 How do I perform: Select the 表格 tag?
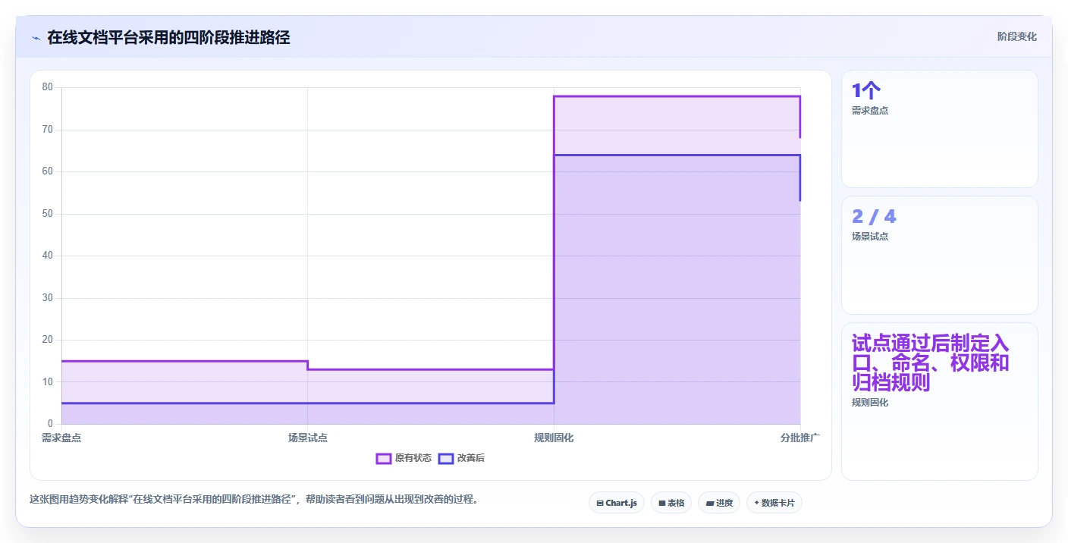(671, 503)
